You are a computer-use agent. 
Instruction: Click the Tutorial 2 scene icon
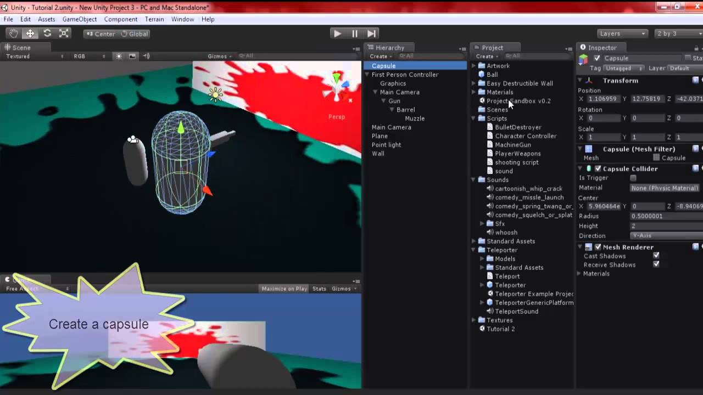pos(482,329)
